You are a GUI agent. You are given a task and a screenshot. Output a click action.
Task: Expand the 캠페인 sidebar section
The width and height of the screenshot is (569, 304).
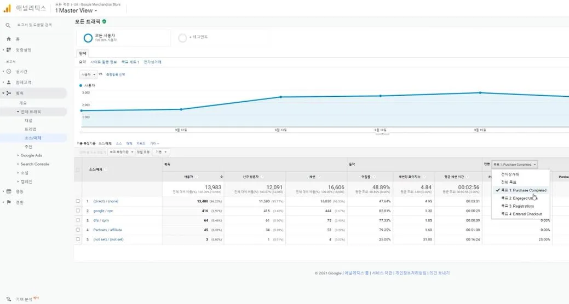18,182
